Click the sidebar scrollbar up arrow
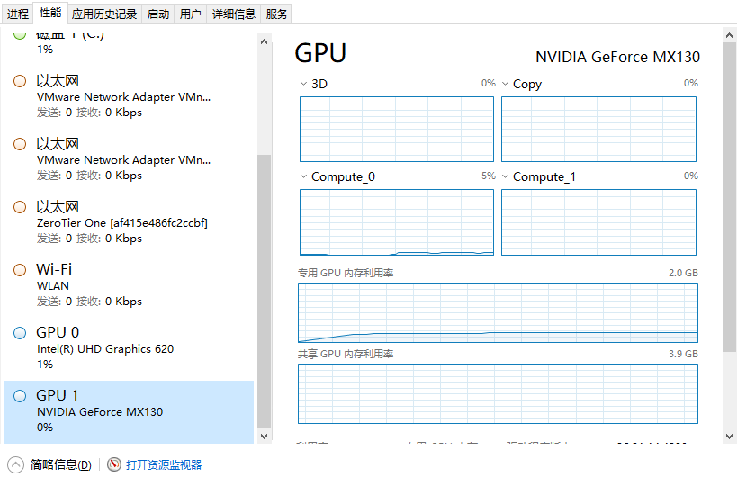This screenshot has height=487, width=737. click(x=265, y=41)
